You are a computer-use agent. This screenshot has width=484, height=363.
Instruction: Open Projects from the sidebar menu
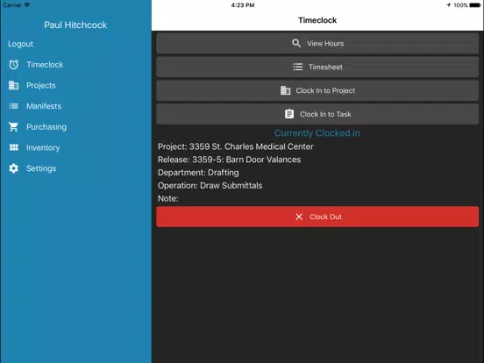41,85
